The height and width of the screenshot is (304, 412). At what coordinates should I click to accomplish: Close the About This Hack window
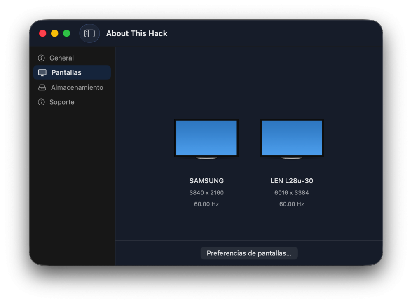coord(42,33)
